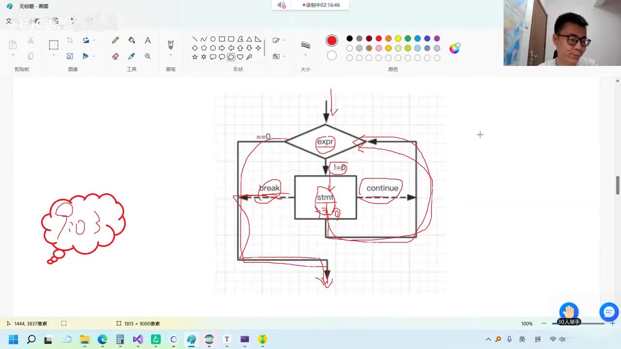Viewport: 621px width, 349px height.
Task: Choose the purple color swatch
Action: tap(437, 39)
